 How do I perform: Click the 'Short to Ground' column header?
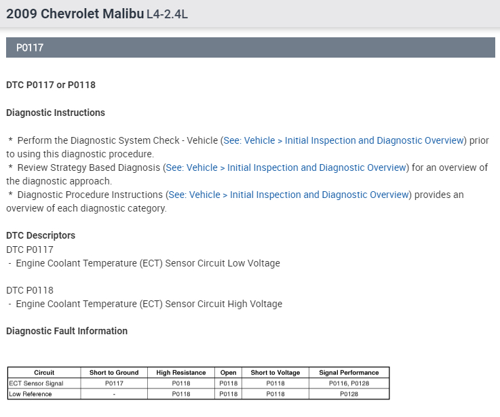(x=114, y=373)
